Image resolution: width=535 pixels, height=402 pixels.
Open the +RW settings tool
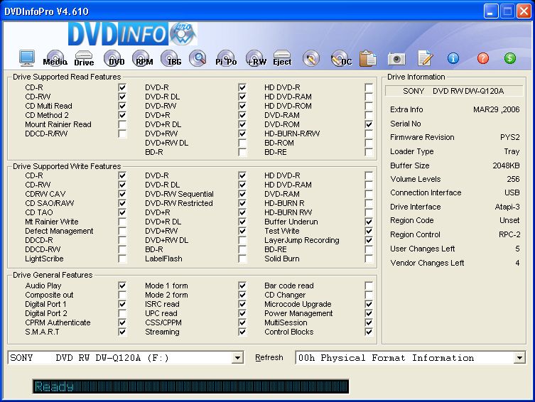click(x=256, y=58)
